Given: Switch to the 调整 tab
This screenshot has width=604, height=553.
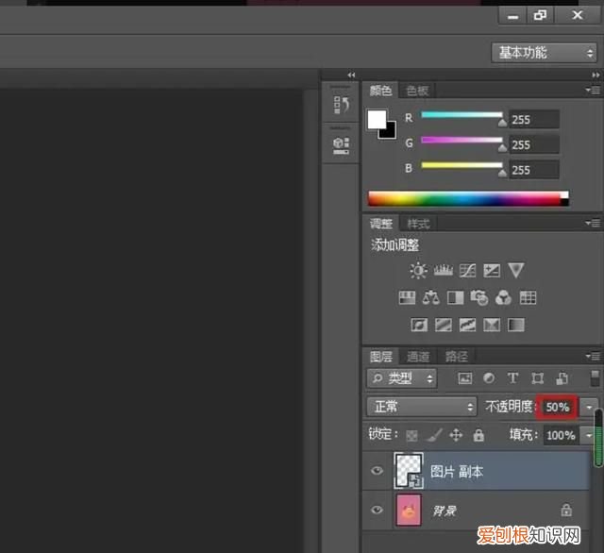Looking at the screenshot, I should click(381, 224).
